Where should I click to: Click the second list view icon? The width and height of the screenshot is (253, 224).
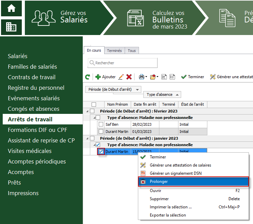tap(172, 77)
